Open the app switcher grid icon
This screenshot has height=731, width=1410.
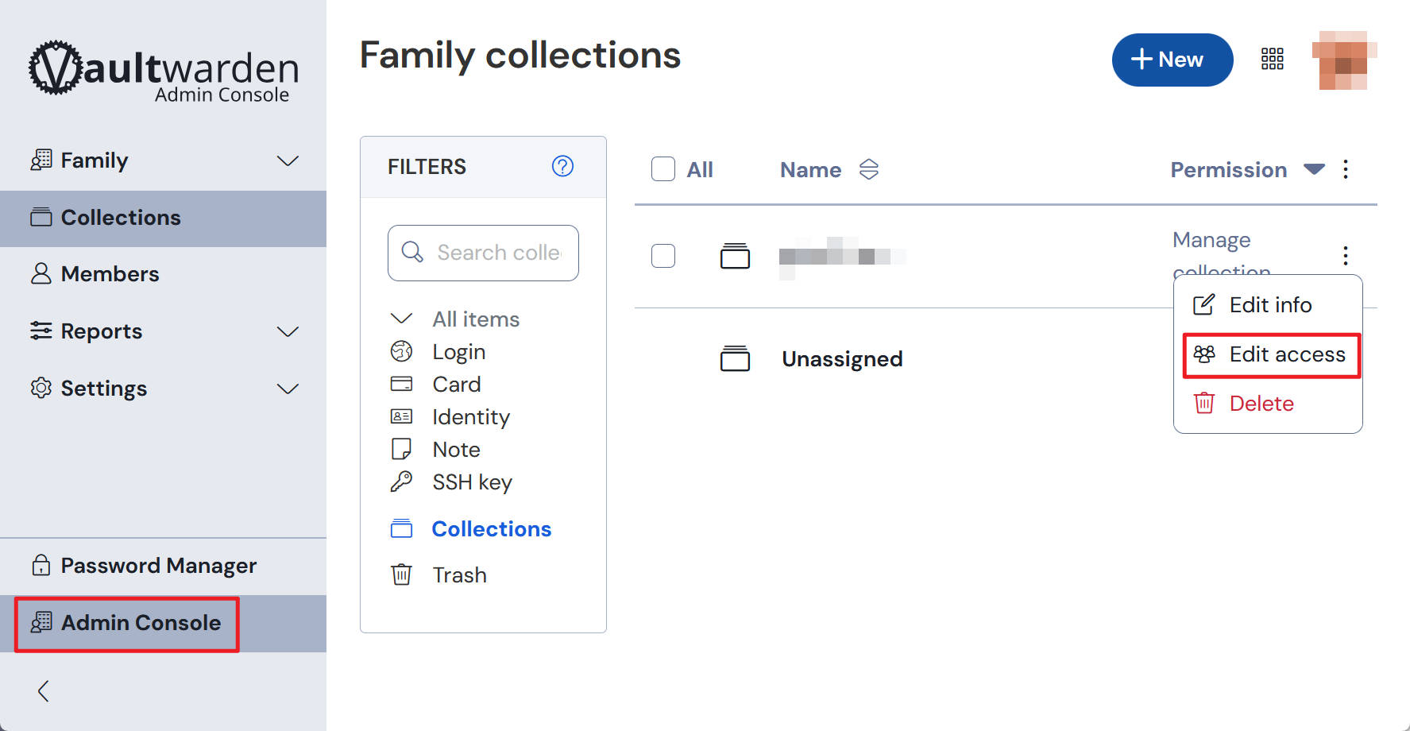pyautogui.click(x=1272, y=59)
